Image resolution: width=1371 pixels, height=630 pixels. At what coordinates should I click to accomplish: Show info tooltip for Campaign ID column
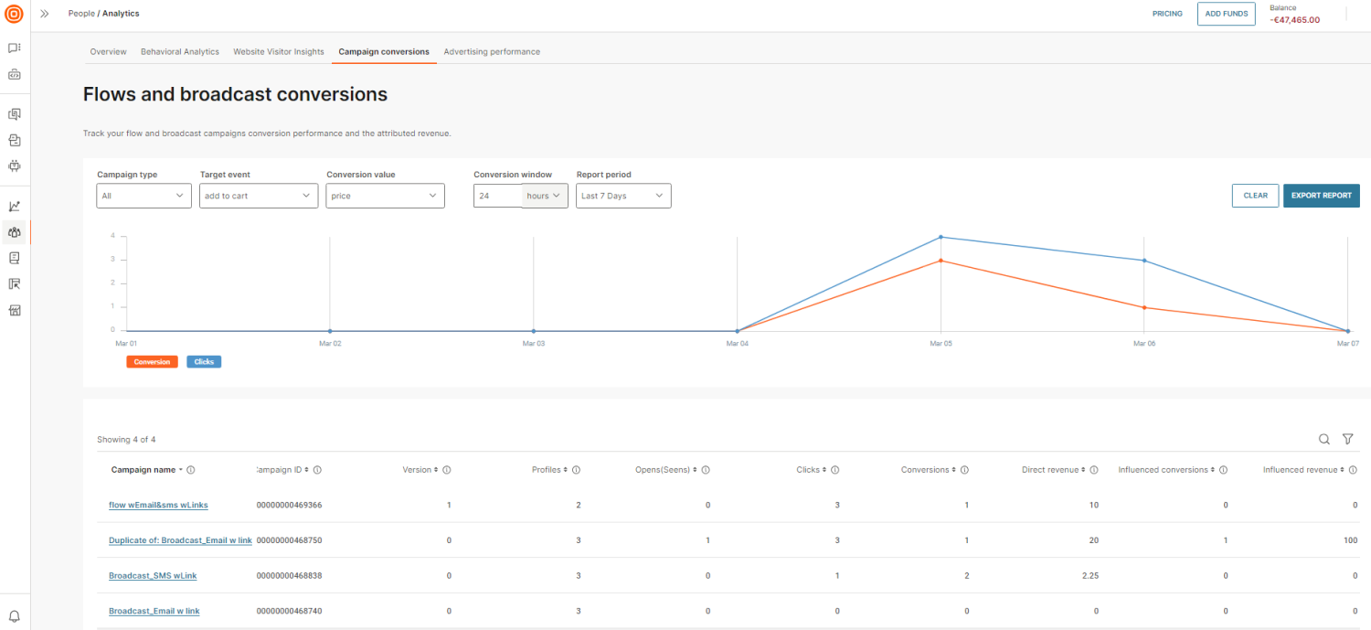[x=316, y=470]
